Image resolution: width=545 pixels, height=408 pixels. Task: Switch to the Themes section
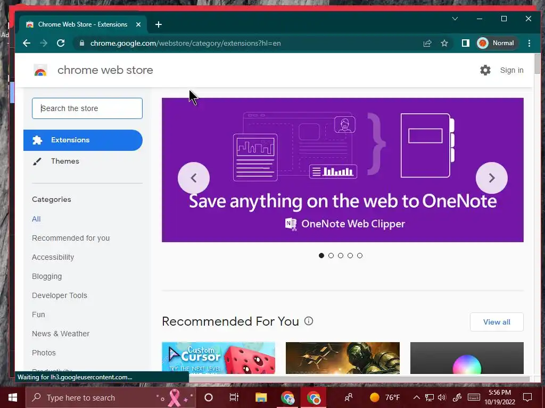tap(65, 161)
